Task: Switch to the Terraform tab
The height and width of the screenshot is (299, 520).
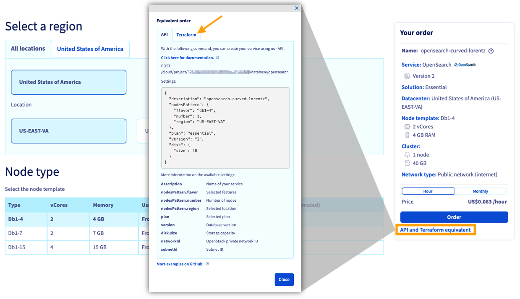Action: [x=186, y=35]
